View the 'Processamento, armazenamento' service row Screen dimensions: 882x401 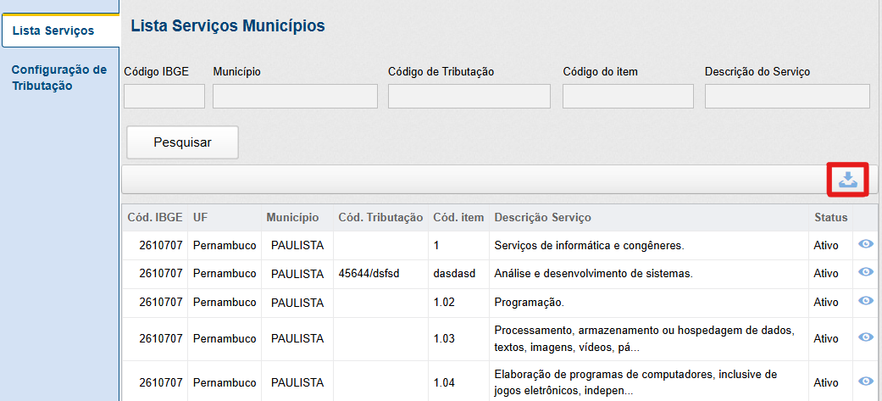click(x=866, y=337)
